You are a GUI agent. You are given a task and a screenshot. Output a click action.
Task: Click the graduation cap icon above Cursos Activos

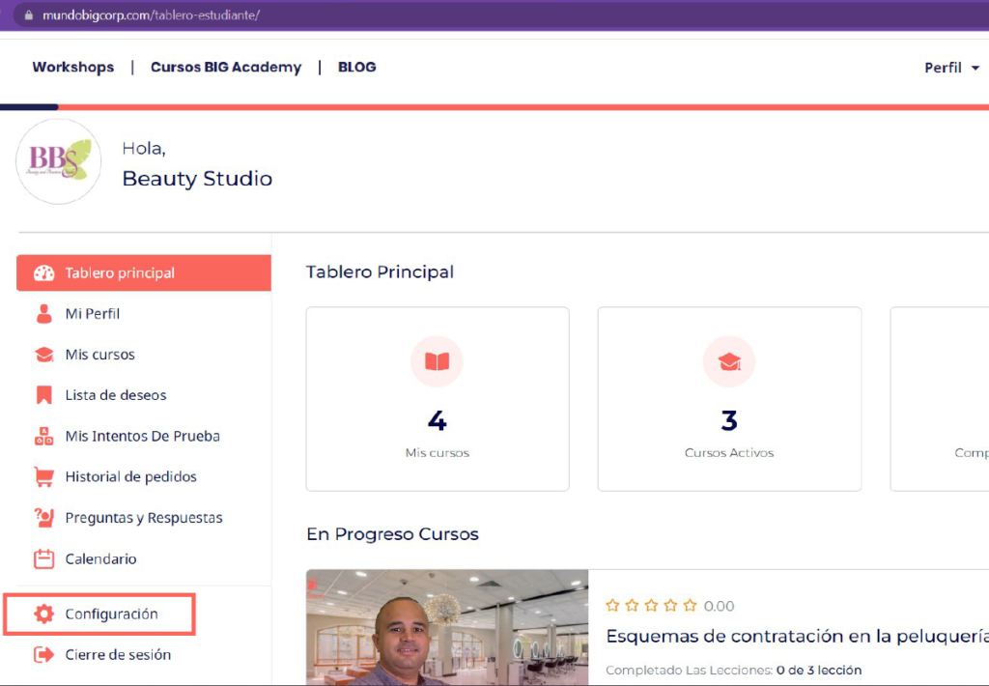click(x=729, y=361)
